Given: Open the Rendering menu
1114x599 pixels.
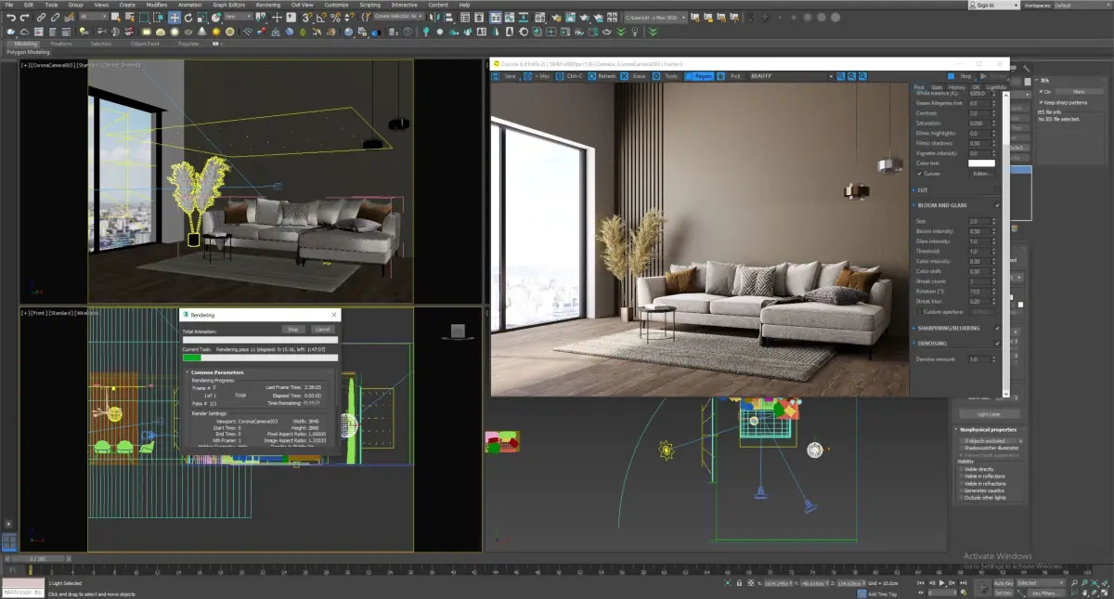Looking at the screenshot, I should point(267,5).
